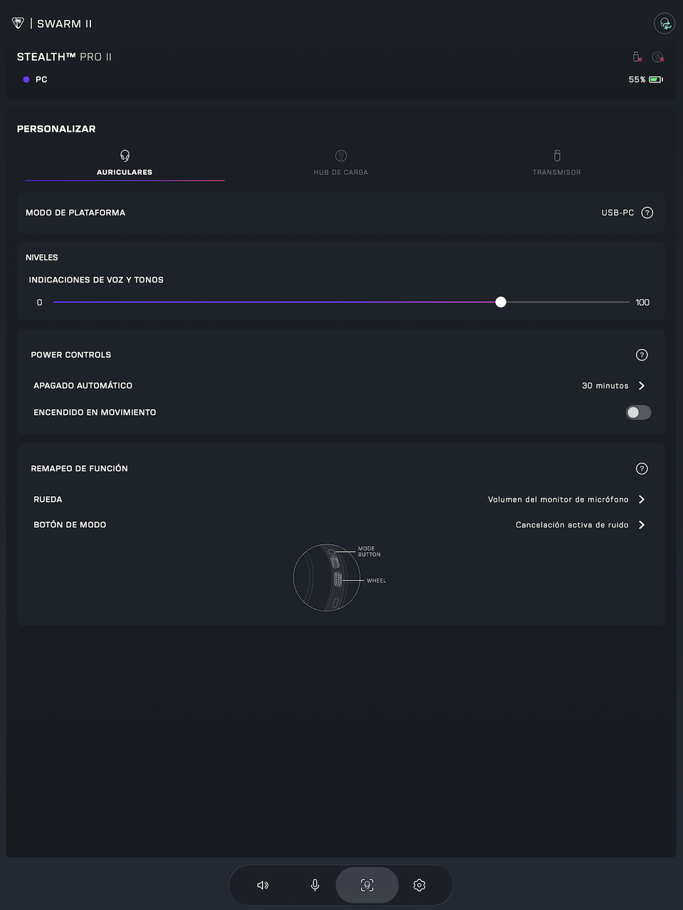Click the Turtle Beach logo

(18, 23)
